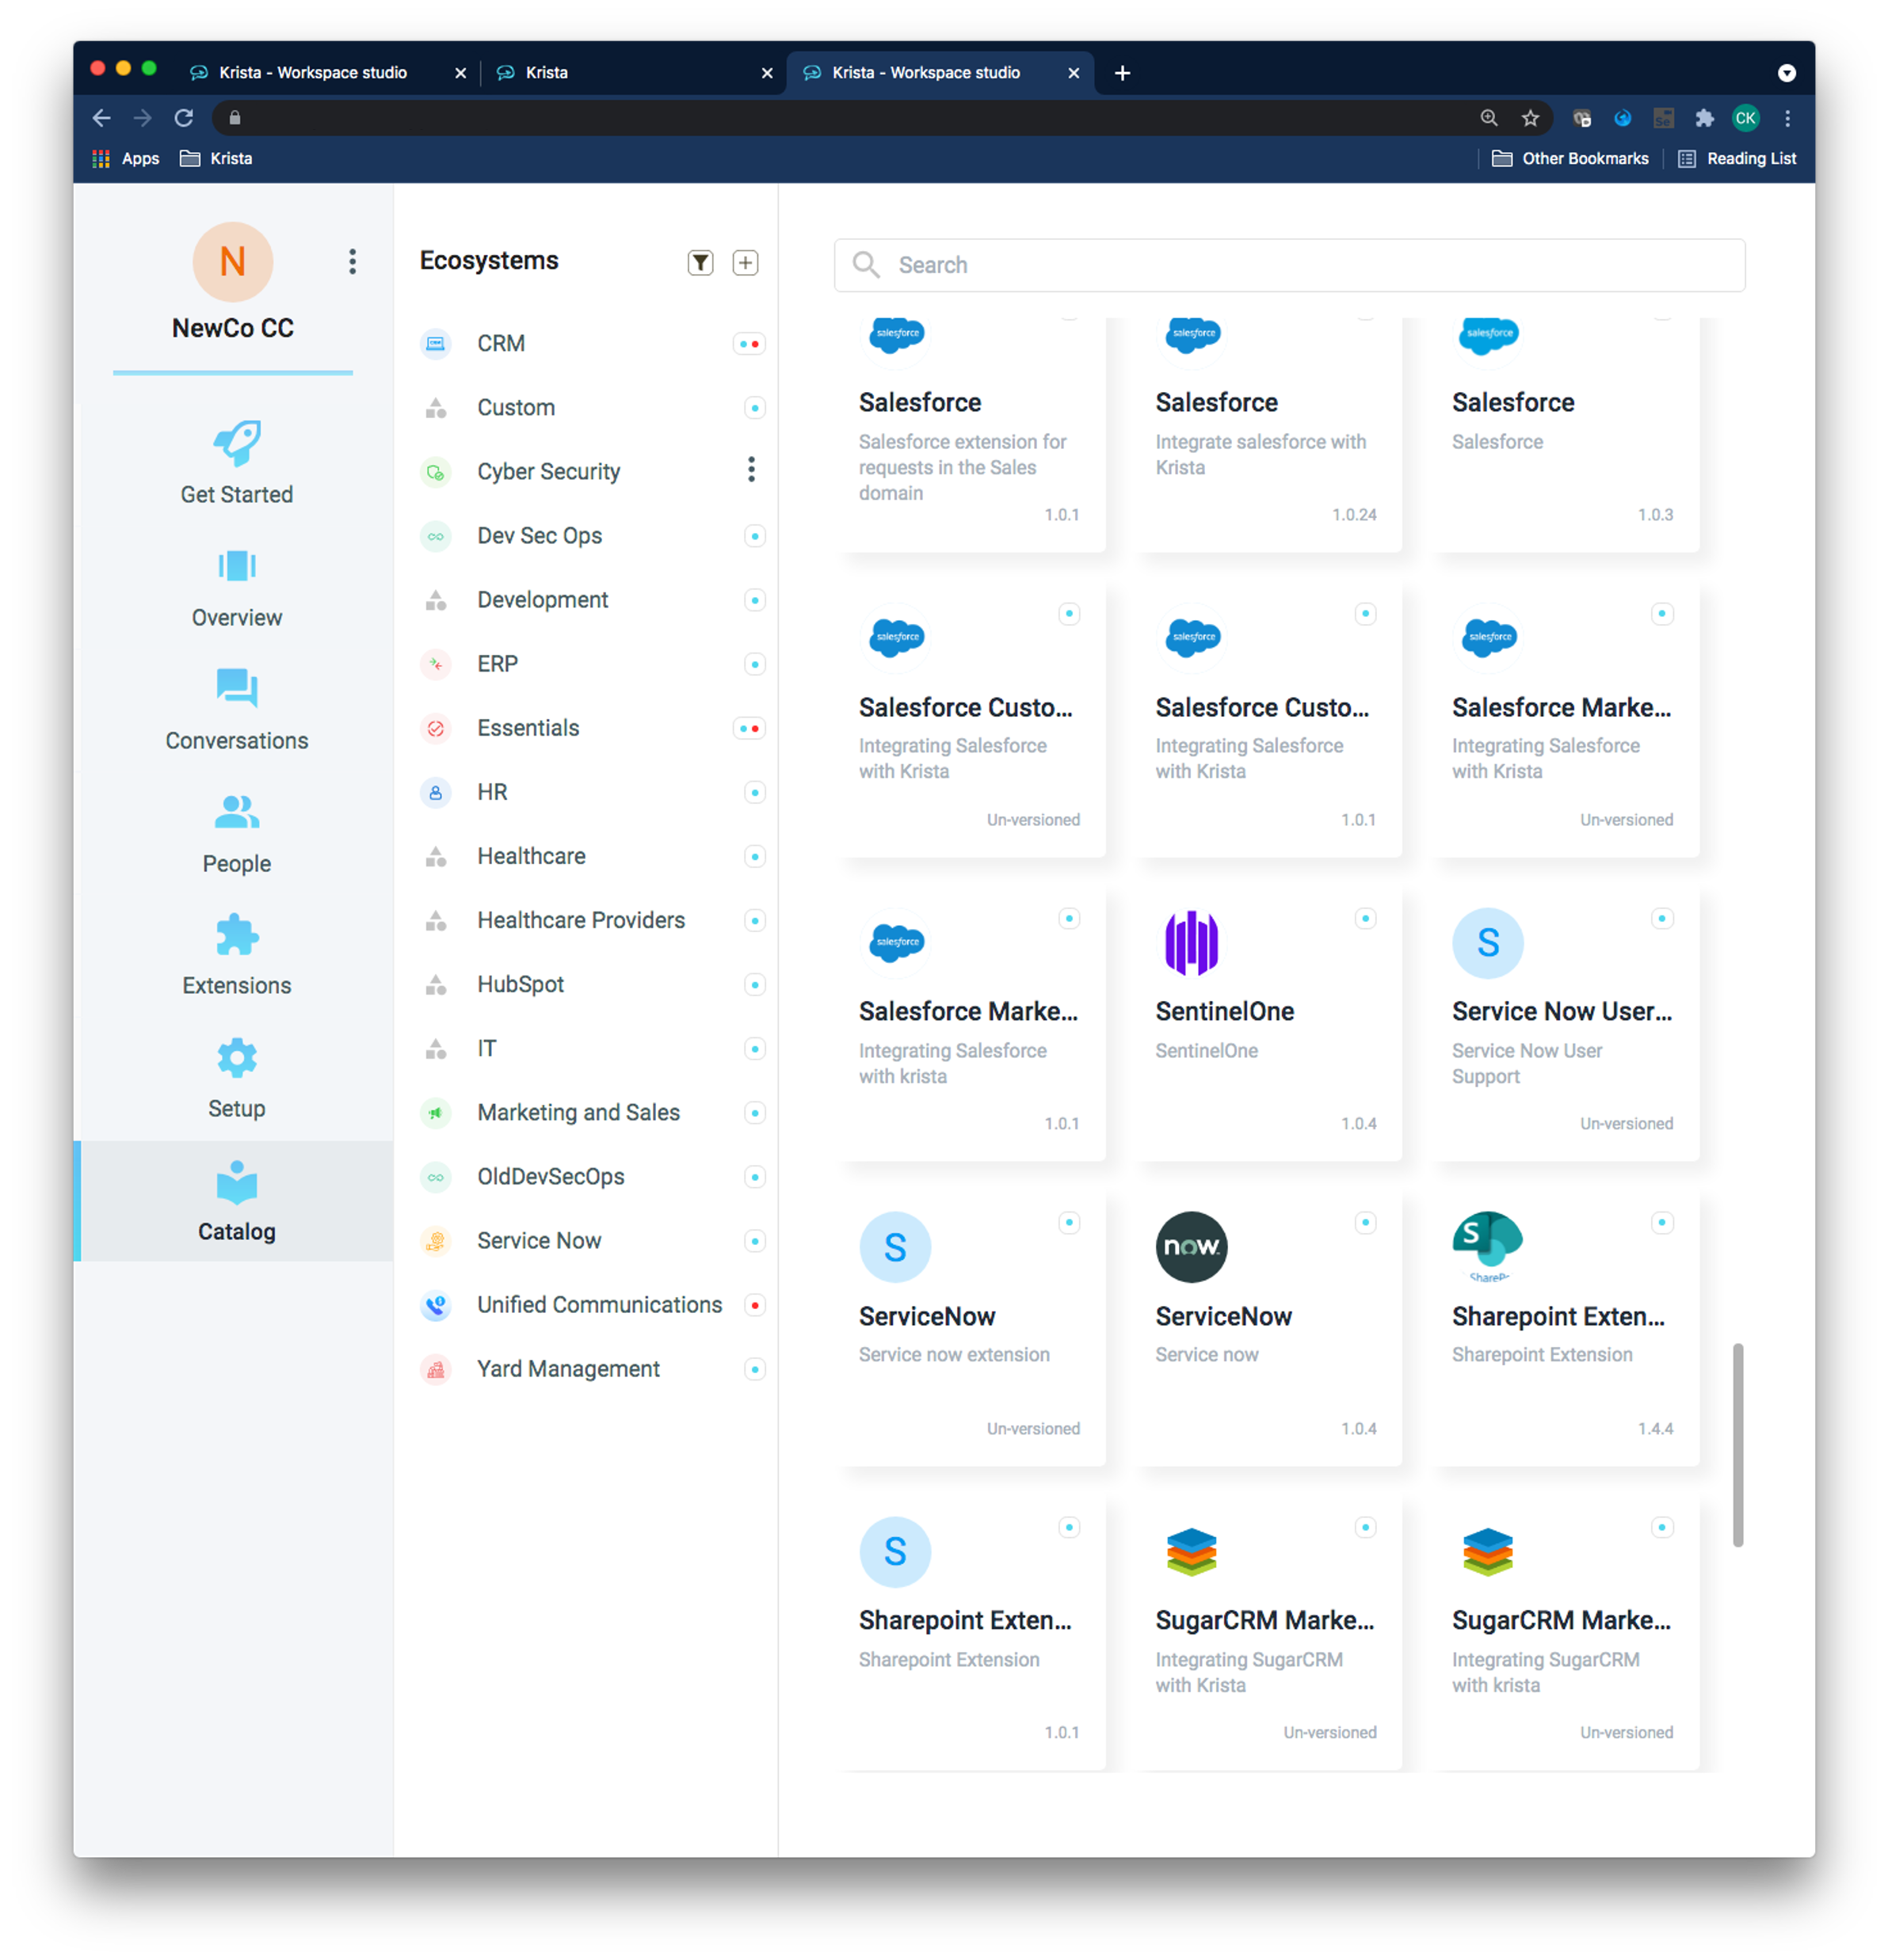The image size is (1888, 1960).
Task: Open workspace options next to NewCo CC
Action: tap(353, 262)
